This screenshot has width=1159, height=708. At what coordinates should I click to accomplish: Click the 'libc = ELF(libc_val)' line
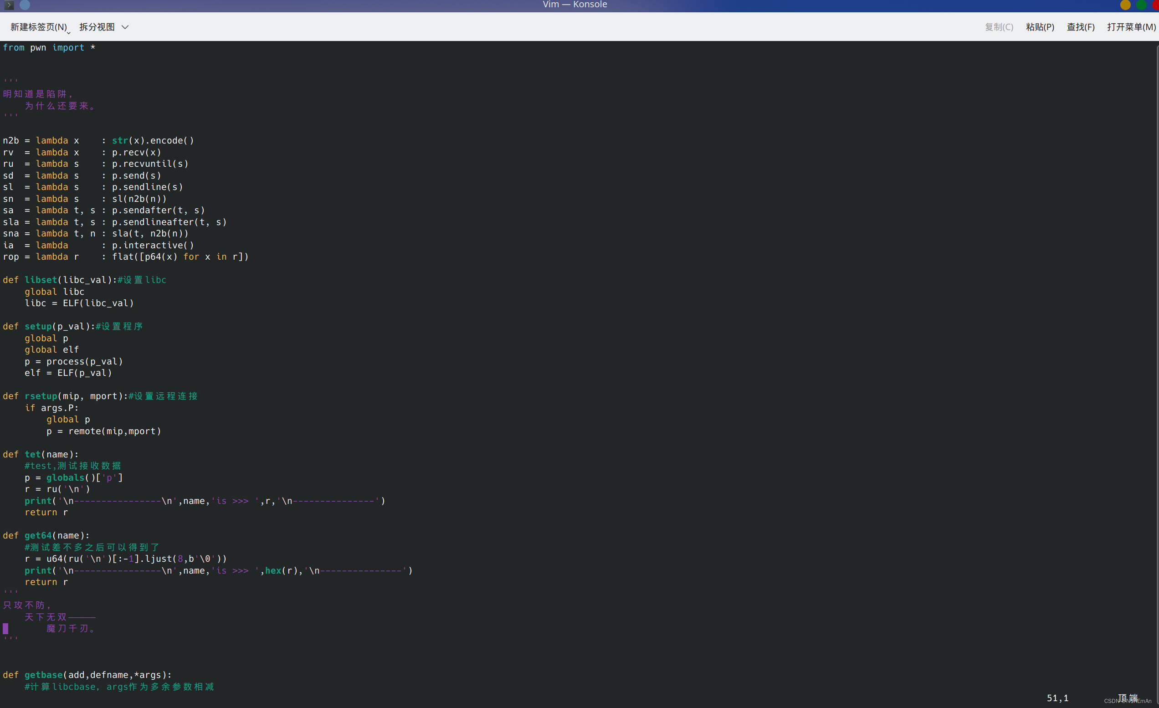[79, 303]
